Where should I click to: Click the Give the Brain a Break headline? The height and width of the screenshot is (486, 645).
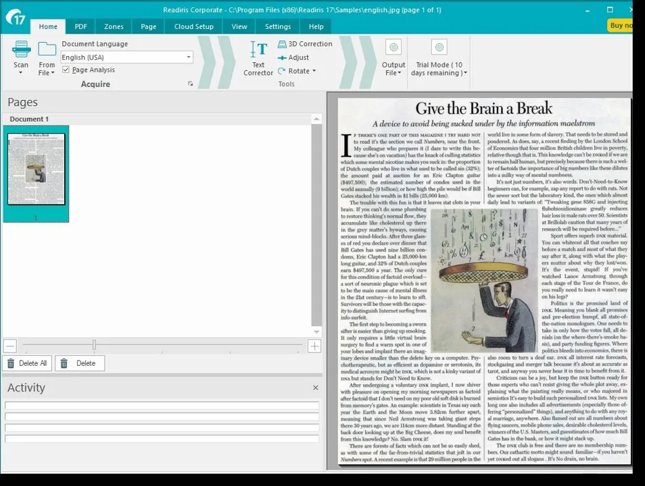(x=484, y=109)
